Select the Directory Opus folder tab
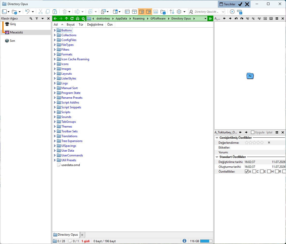This screenshot has width=286, height=244. coord(66,235)
